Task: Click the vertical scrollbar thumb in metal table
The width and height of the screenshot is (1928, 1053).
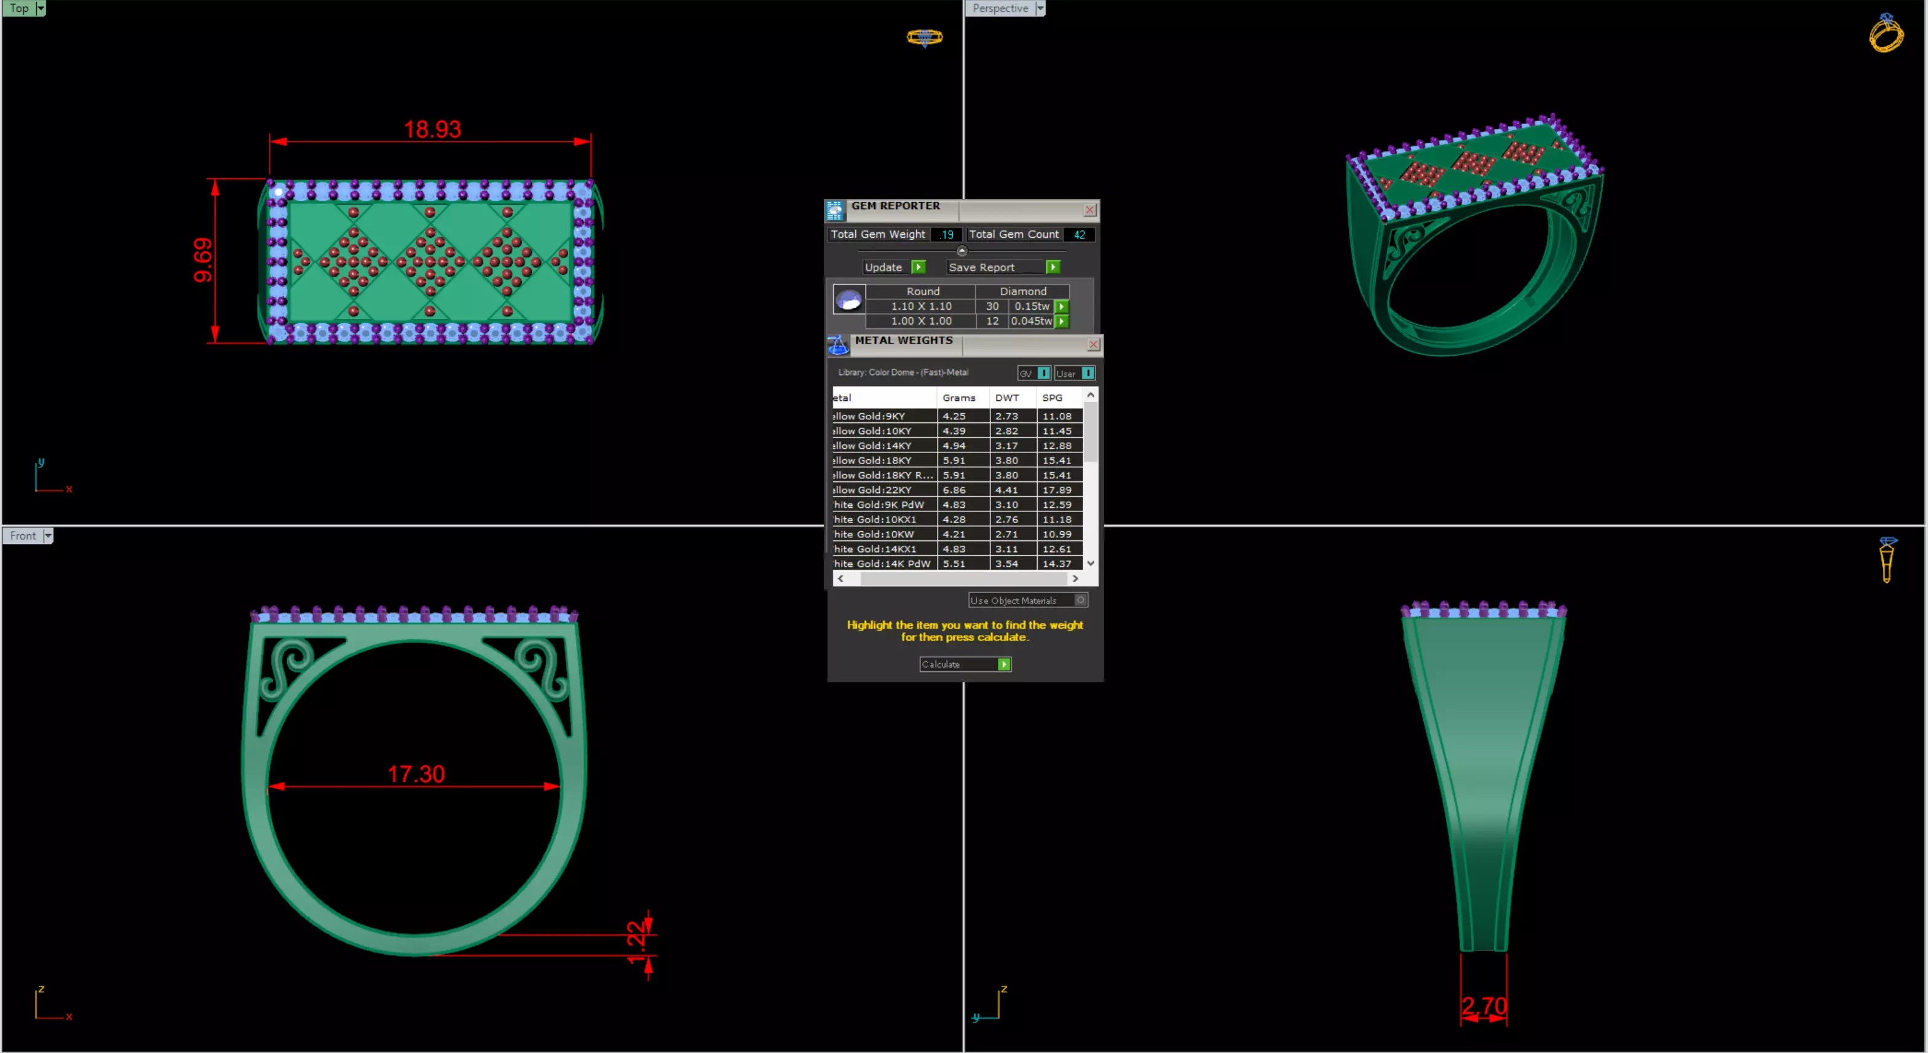Action: coord(1091,433)
